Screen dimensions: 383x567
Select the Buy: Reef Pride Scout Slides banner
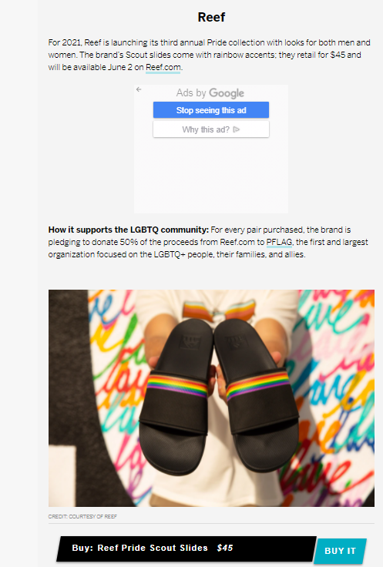[x=186, y=549]
